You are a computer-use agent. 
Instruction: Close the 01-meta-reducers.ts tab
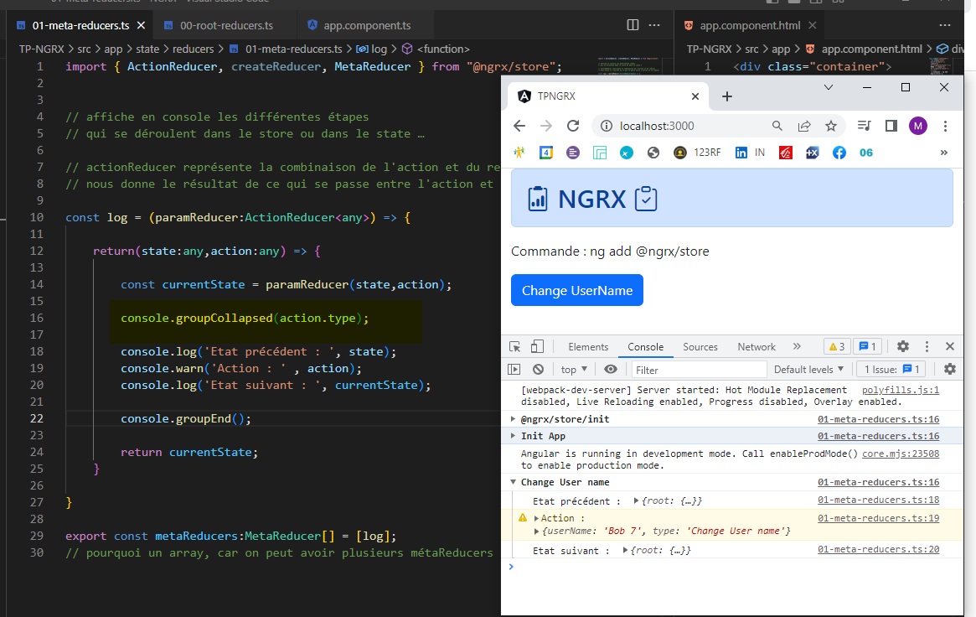pos(142,25)
